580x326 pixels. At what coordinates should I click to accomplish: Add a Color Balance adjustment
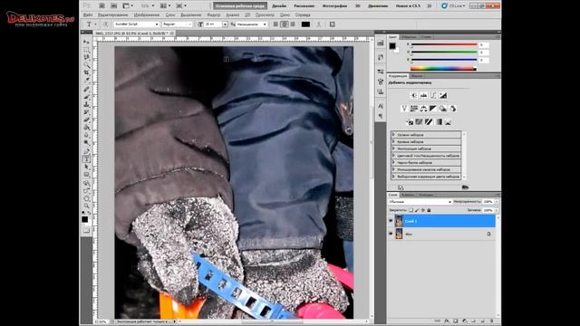pyautogui.click(x=423, y=109)
